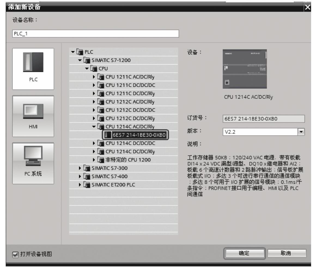Click the CPU 1214C DC/DC/Rly folder icon
The image size is (313, 267).
point(101,152)
